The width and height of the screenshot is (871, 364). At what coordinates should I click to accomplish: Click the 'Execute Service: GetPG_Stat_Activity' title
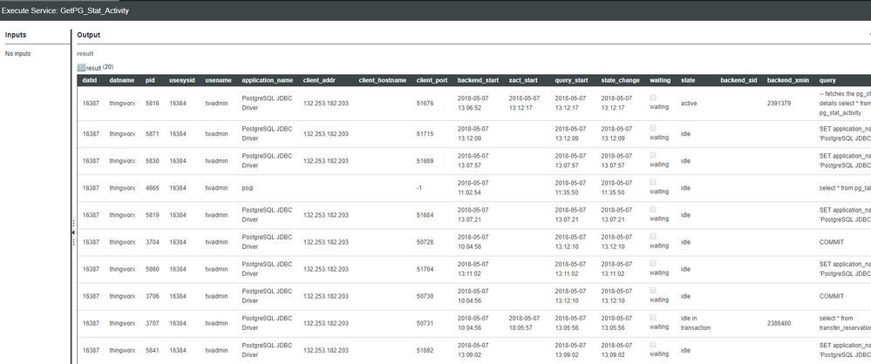(x=65, y=10)
